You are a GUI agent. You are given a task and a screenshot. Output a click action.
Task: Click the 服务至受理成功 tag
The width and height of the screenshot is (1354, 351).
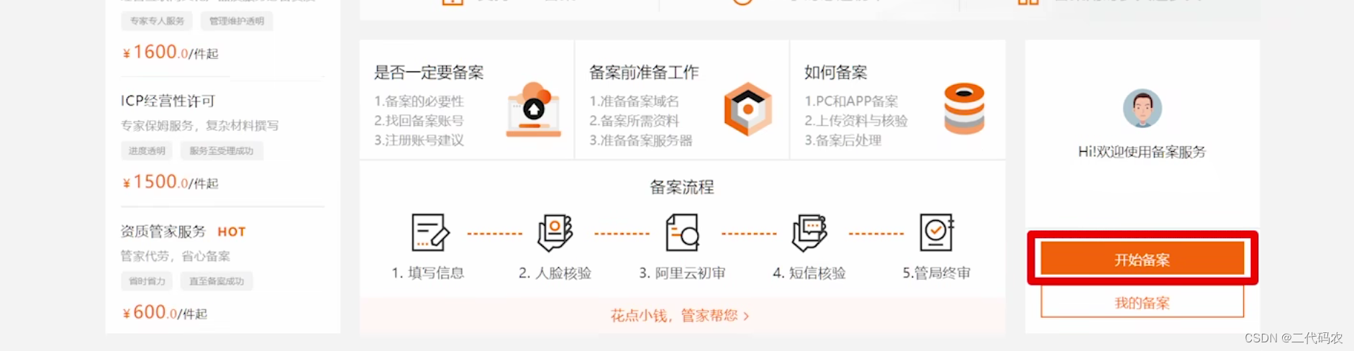[222, 151]
